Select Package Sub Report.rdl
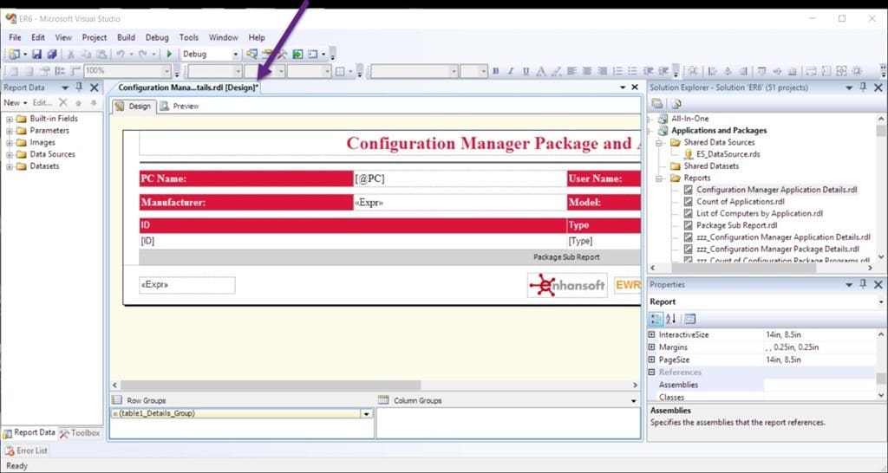Image resolution: width=888 pixels, height=473 pixels. (737, 225)
